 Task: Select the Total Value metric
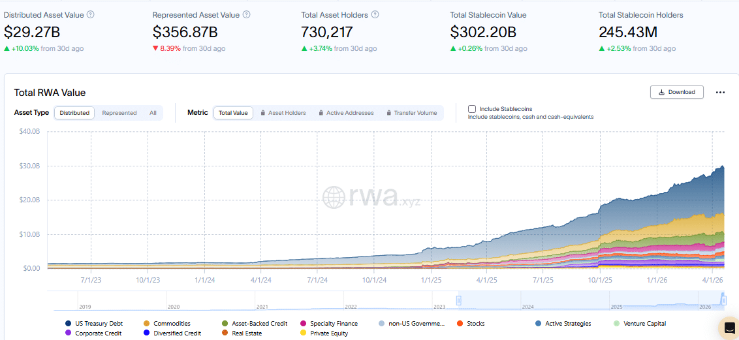click(233, 113)
